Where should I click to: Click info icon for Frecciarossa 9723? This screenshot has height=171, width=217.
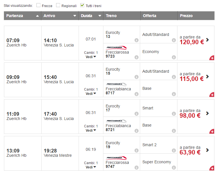coord(136,57)
